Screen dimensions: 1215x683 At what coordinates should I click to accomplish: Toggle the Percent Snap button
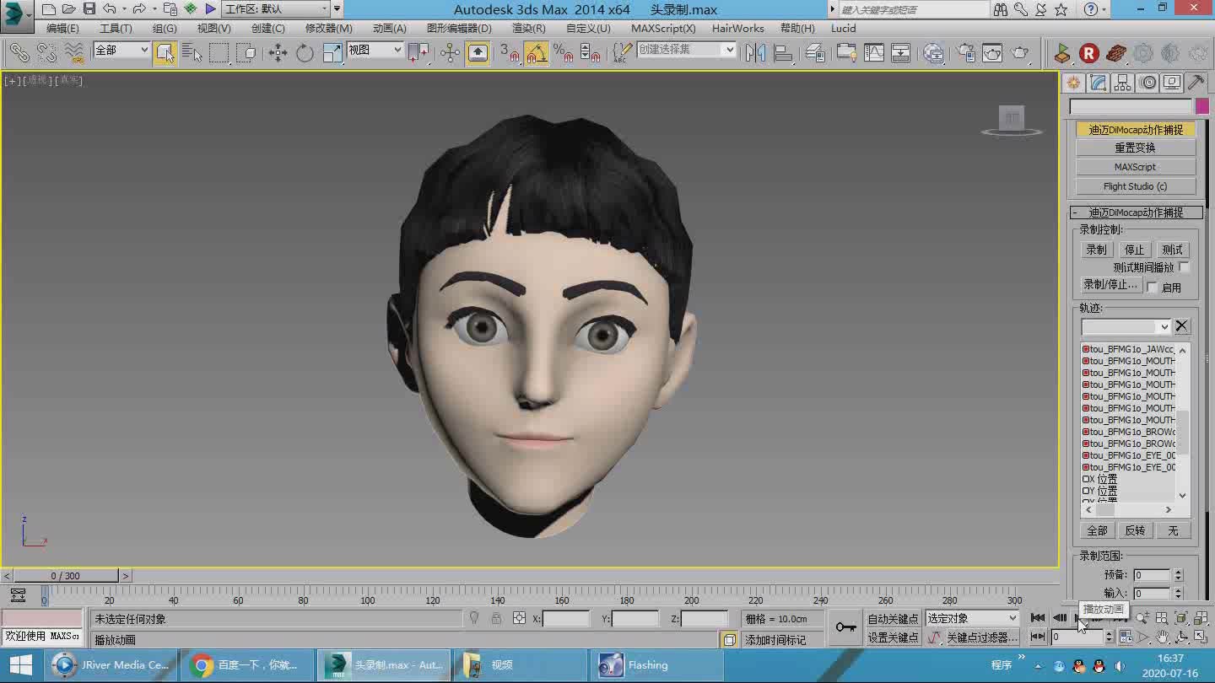[x=564, y=52]
